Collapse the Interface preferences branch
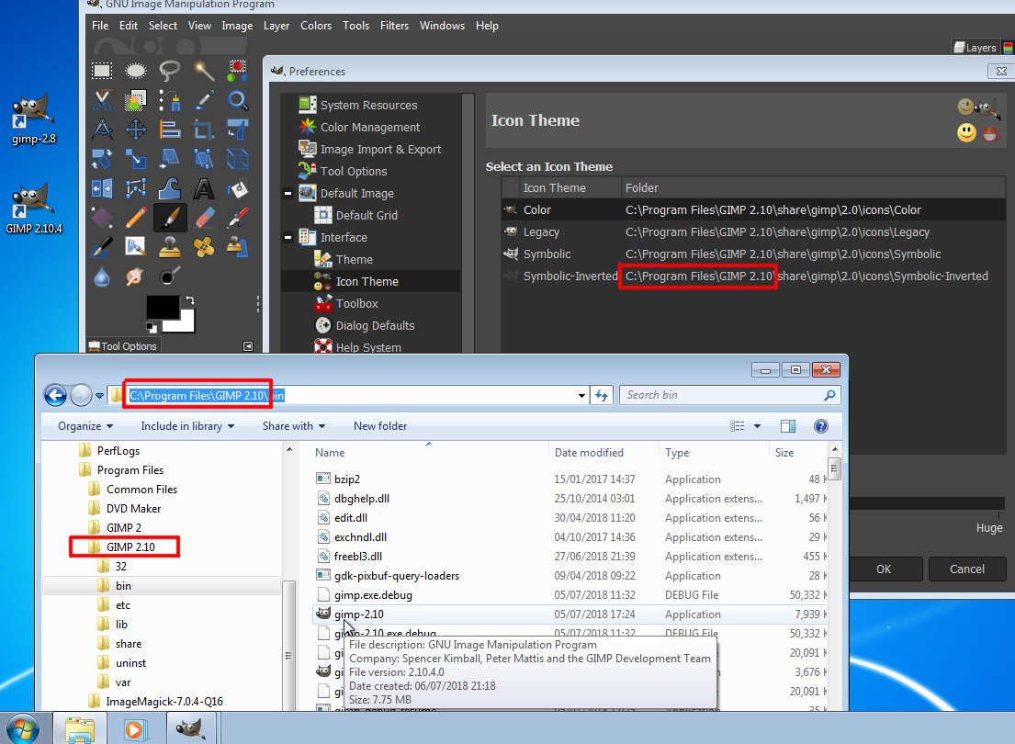The image size is (1015, 744). coord(288,237)
